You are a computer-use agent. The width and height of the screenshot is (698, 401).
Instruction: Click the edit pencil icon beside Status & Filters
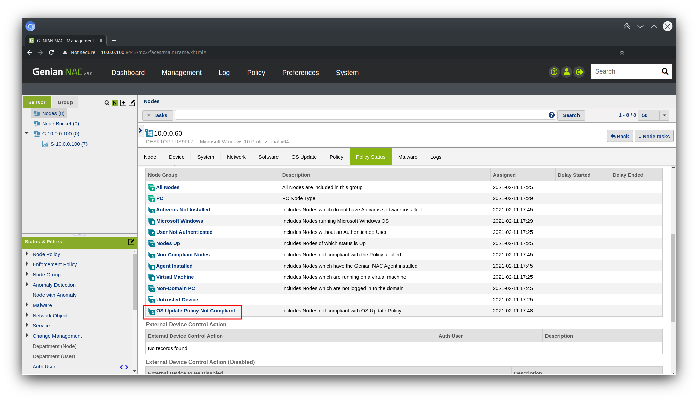[x=131, y=242]
